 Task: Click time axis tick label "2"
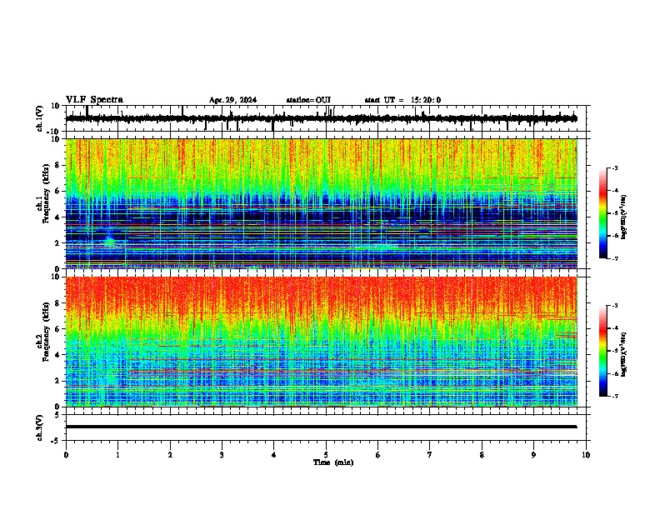[x=170, y=455]
